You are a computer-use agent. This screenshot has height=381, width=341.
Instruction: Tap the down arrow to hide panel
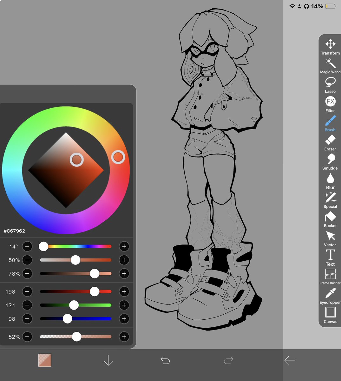click(108, 360)
